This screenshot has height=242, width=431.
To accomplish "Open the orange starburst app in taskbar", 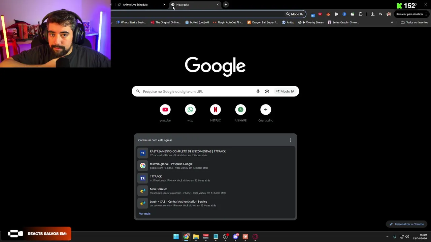I will tap(245, 237).
